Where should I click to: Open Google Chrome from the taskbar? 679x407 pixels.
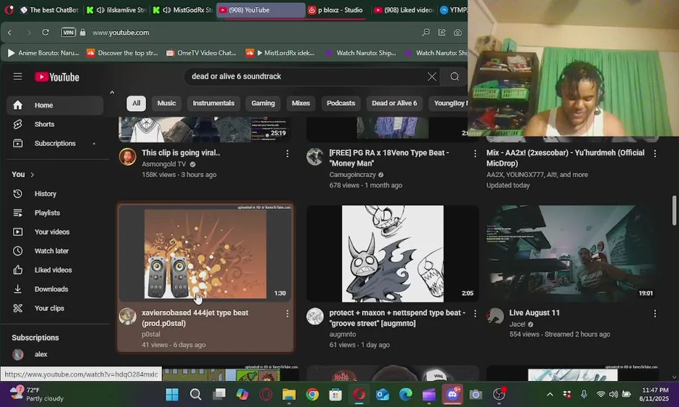(312, 394)
